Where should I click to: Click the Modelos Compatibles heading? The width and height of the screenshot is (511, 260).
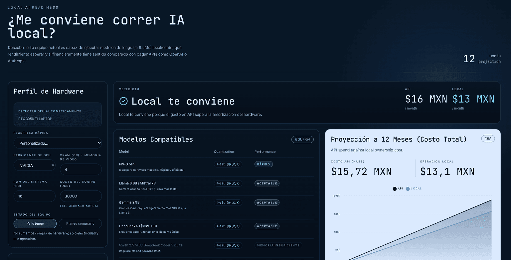point(156,139)
